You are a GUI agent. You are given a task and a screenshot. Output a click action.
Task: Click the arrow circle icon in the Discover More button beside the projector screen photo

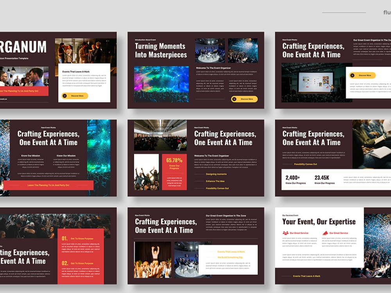pyautogui.click(x=352, y=75)
